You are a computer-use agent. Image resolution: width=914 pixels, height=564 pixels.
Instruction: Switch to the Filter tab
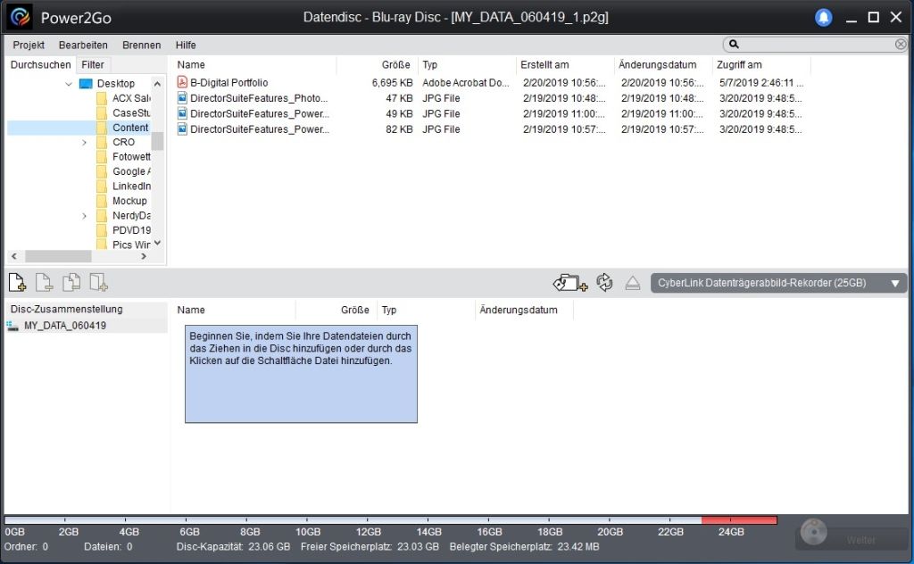(x=93, y=64)
